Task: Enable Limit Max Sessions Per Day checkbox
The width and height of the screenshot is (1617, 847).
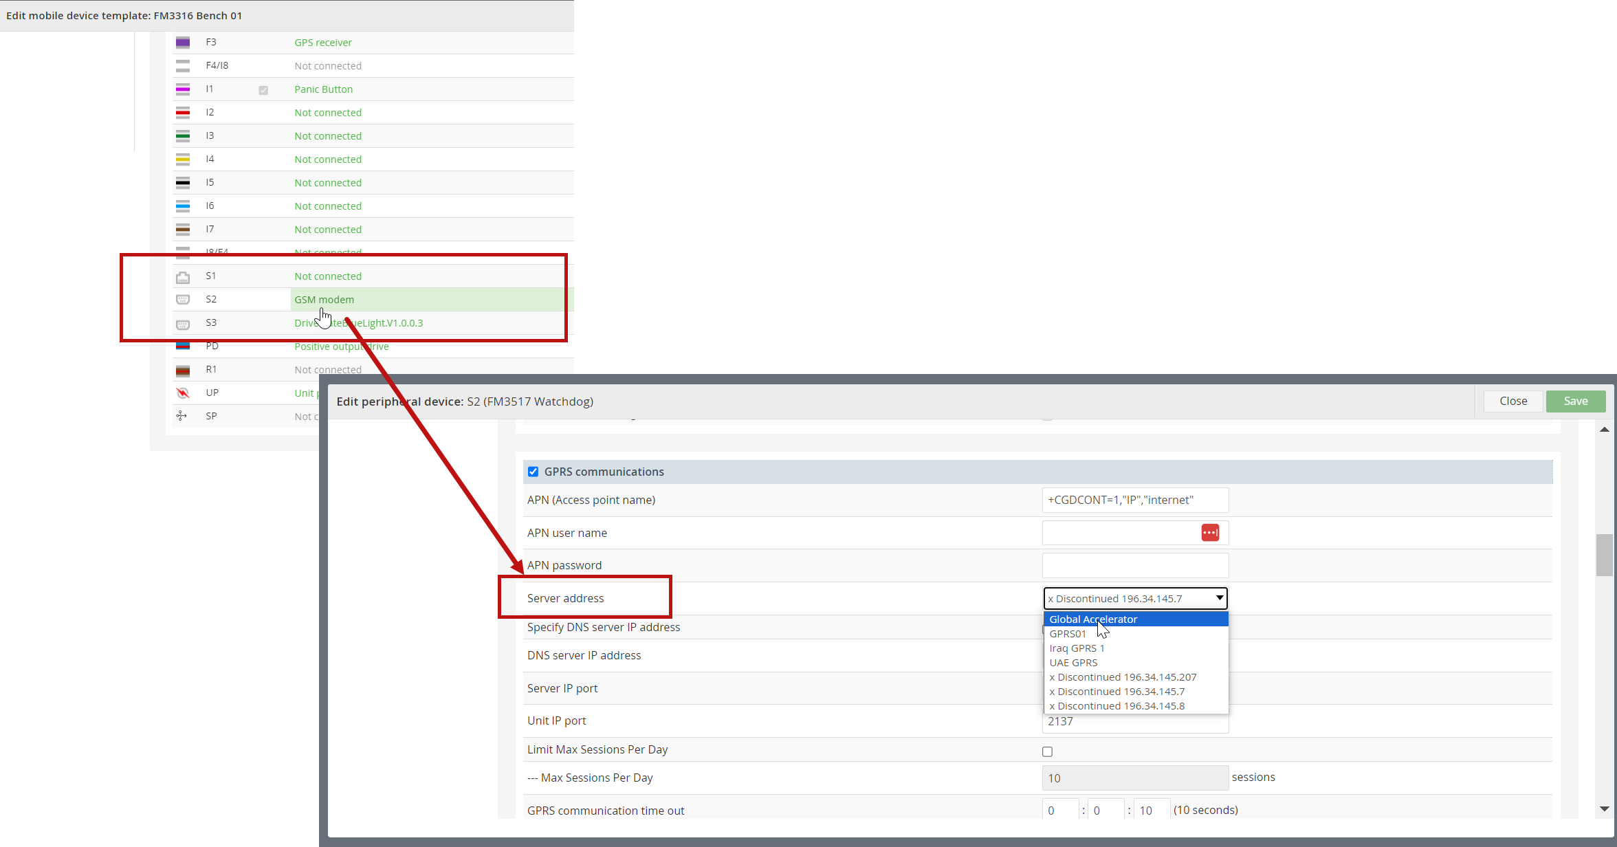Action: (1047, 751)
